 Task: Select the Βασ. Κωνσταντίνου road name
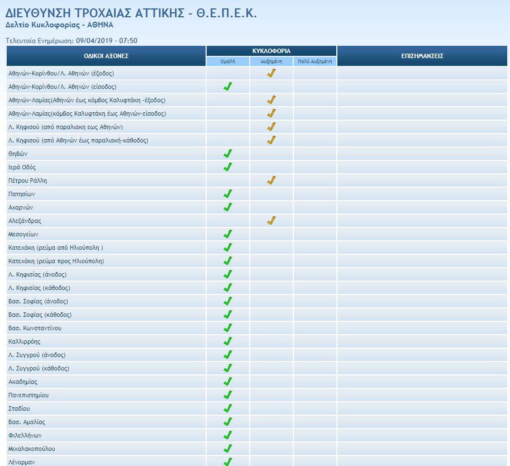(35, 328)
